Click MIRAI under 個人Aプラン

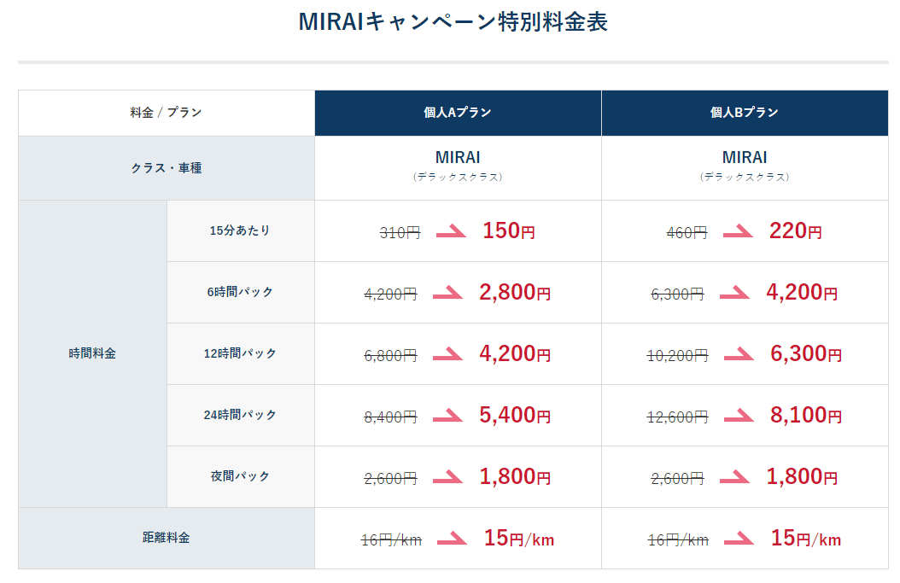pos(458,157)
